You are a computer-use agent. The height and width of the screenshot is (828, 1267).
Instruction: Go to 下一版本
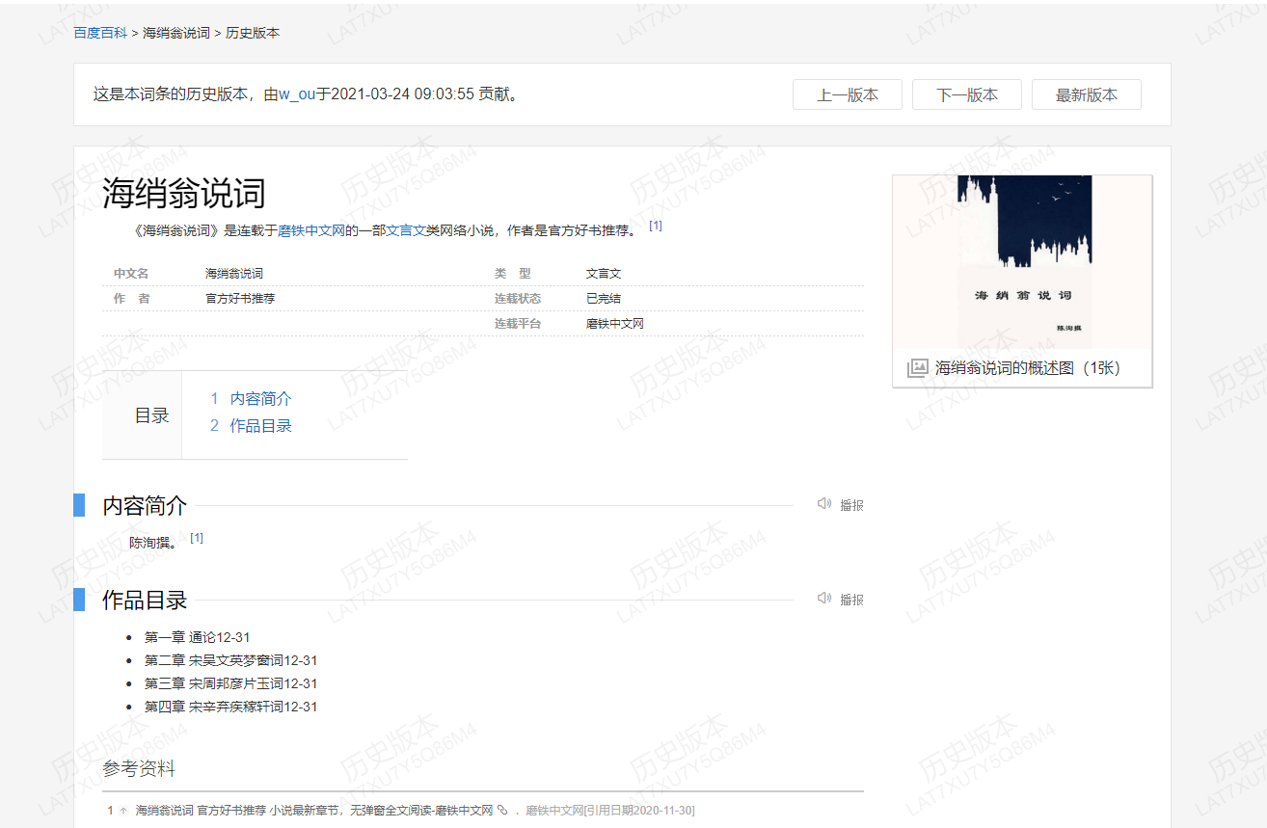click(x=967, y=94)
